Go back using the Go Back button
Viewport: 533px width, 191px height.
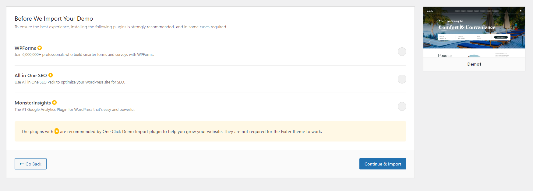point(30,164)
